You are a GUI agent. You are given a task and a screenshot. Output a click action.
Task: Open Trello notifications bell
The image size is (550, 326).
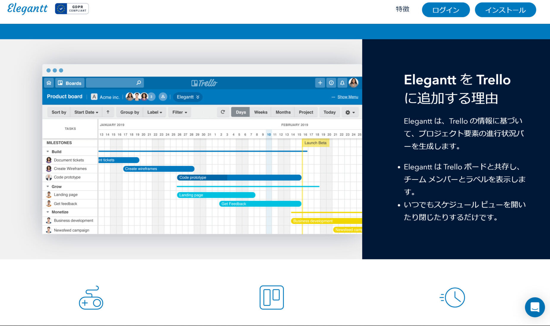(342, 83)
